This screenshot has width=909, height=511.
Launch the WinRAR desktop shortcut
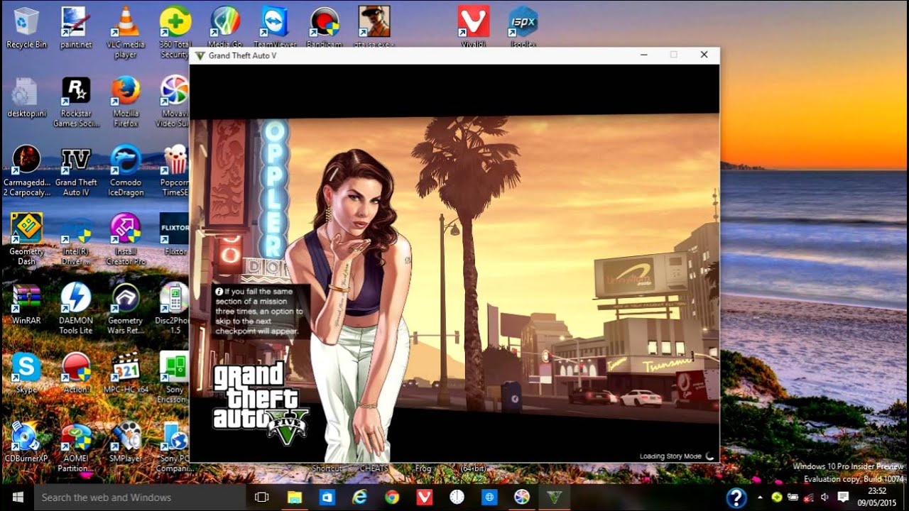coord(26,304)
